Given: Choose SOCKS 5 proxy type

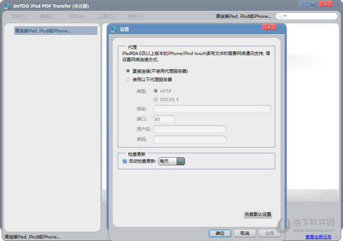Looking at the screenshot, I should click(x=155, y=100).
